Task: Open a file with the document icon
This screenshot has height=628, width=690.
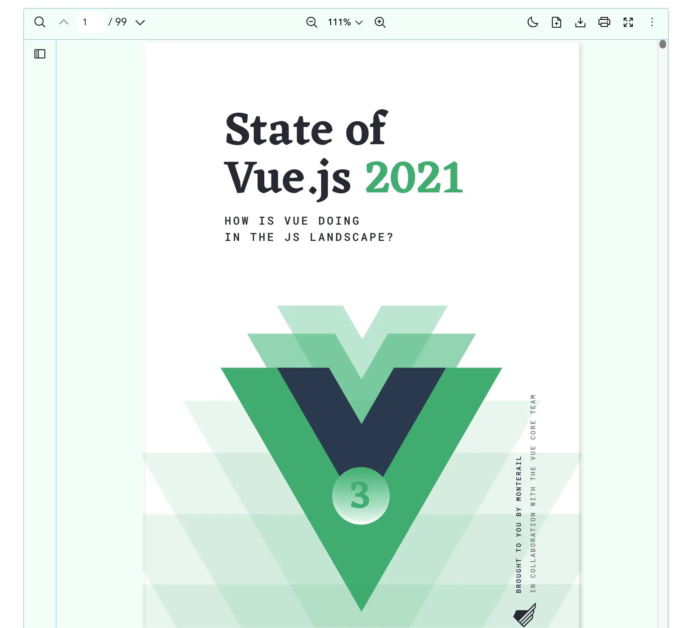Action: click(x=557, y=22)
